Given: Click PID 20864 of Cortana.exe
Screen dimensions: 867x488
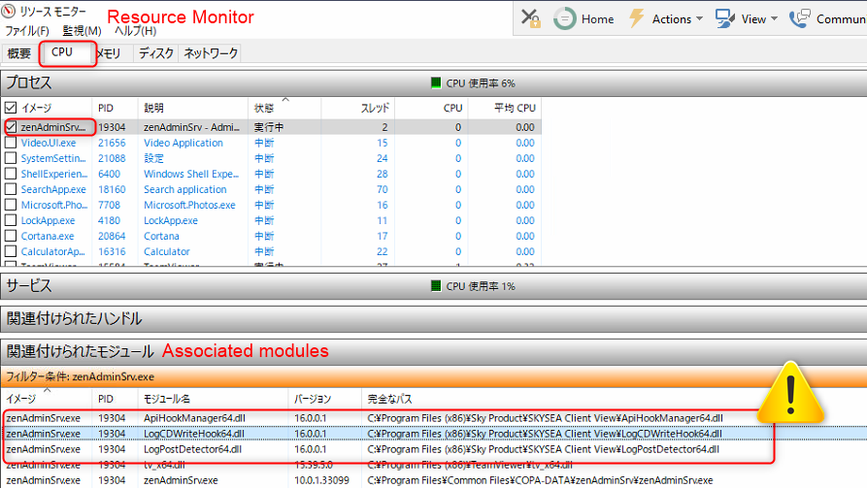Looking at the screenshot, I should (x=112, y=236).
